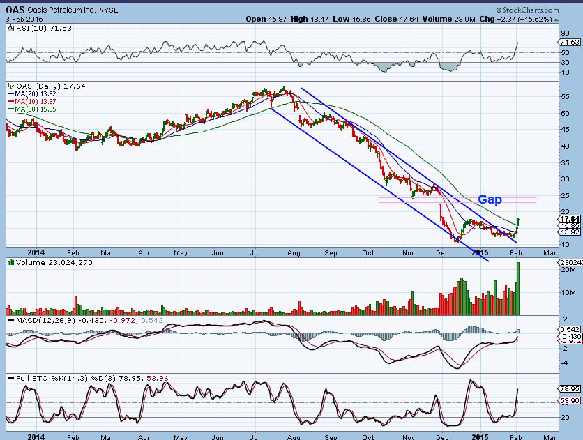The image size is (583, 440).
Task: Click the tall green last volume bar
Action: [x=518, y=289]
